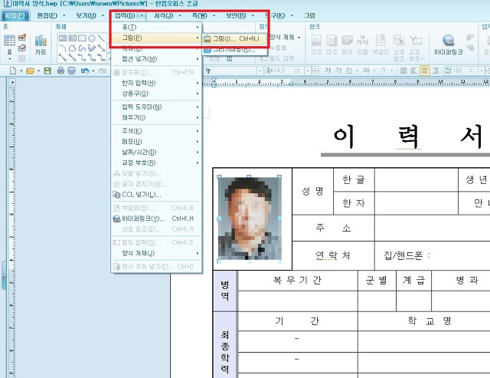Choose 그림(I)... Ctrl+N,I submenu entry

pos(235,38)
